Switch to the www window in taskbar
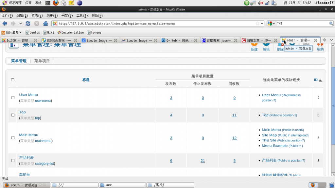Screen dimensions: 335x188 coord(122,185)
